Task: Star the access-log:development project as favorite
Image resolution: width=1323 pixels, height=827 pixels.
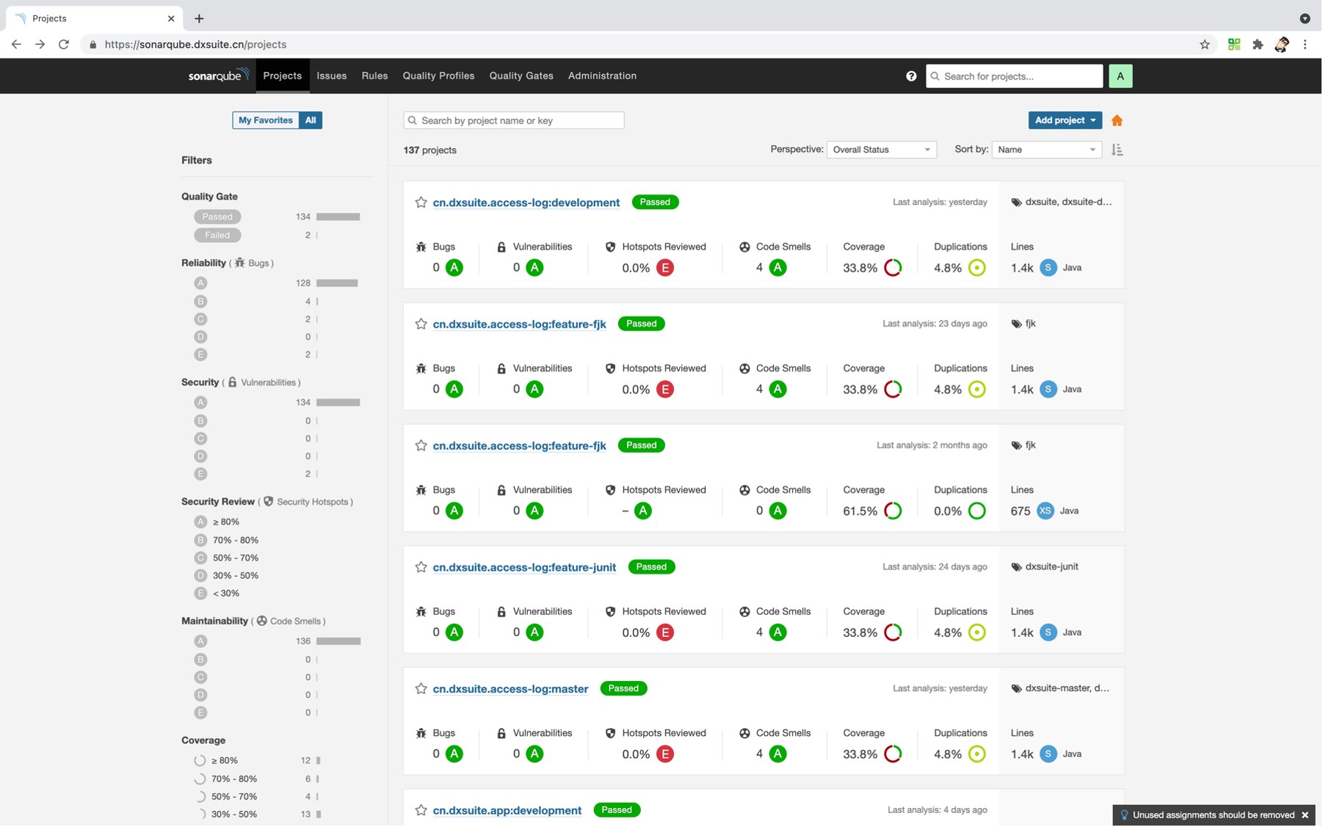Action: 421,203
